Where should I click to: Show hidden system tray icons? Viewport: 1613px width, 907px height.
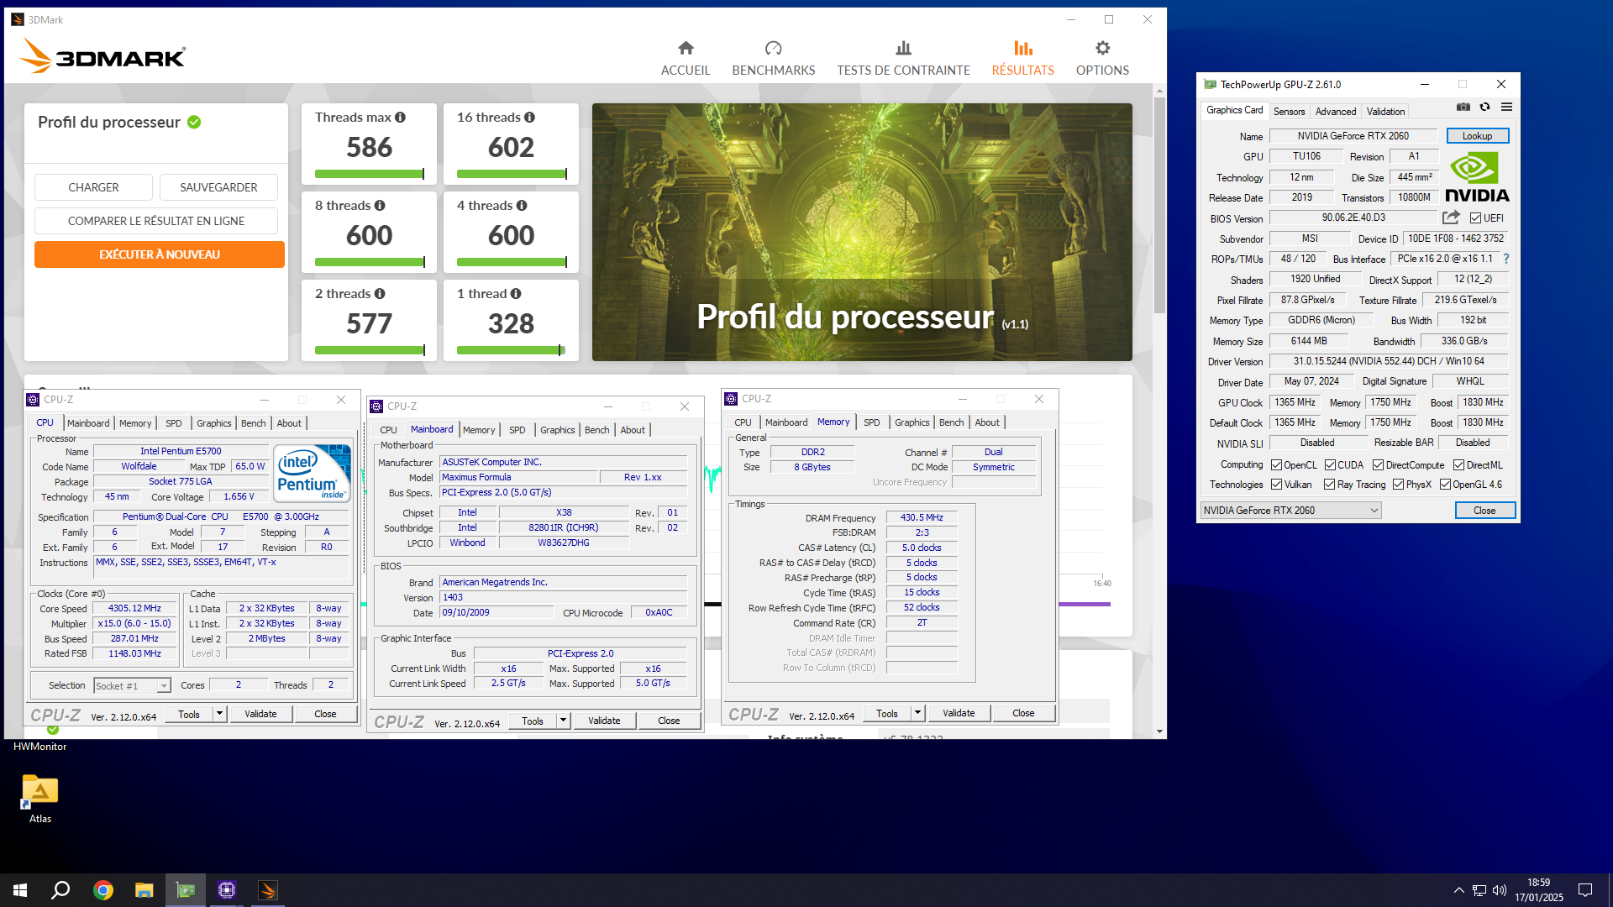[x=1458, y=890]
